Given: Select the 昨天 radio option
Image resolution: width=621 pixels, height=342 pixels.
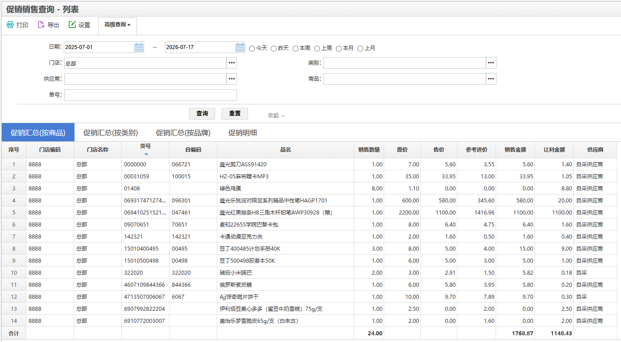Looking at the screenshot, I should click(274, 48).
